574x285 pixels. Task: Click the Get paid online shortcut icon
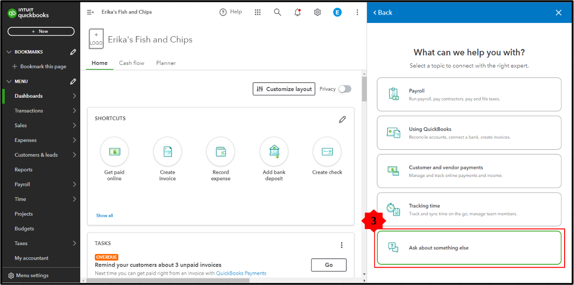(x=115, y=151)
